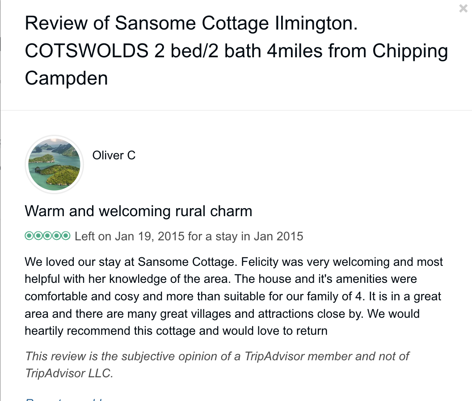Click 'COTSWOLDS' in the dialog title
This screenshot has width=472, height=401.
(87, 51)
